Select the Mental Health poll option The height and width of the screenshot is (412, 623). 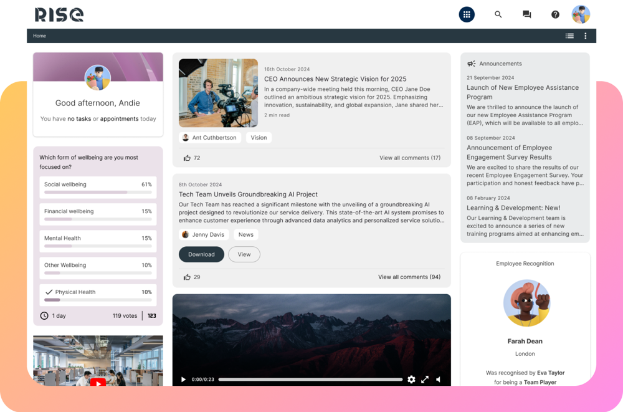click(x=98, y=241)
